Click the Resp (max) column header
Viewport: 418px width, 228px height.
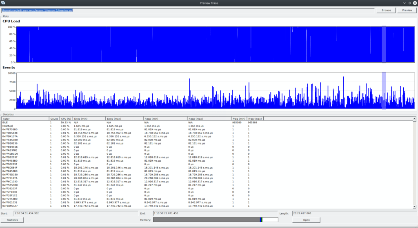click(x=209, y=118)
